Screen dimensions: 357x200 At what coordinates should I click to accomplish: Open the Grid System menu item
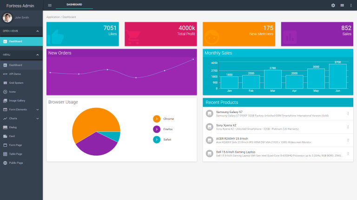tap(16, 83)
